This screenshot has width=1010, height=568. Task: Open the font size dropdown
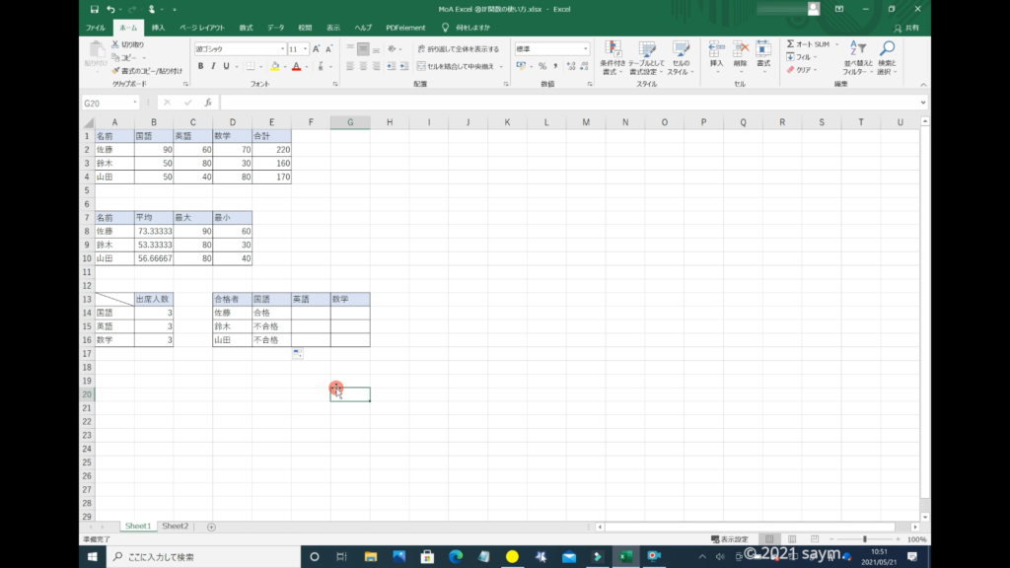click(308, 48)
